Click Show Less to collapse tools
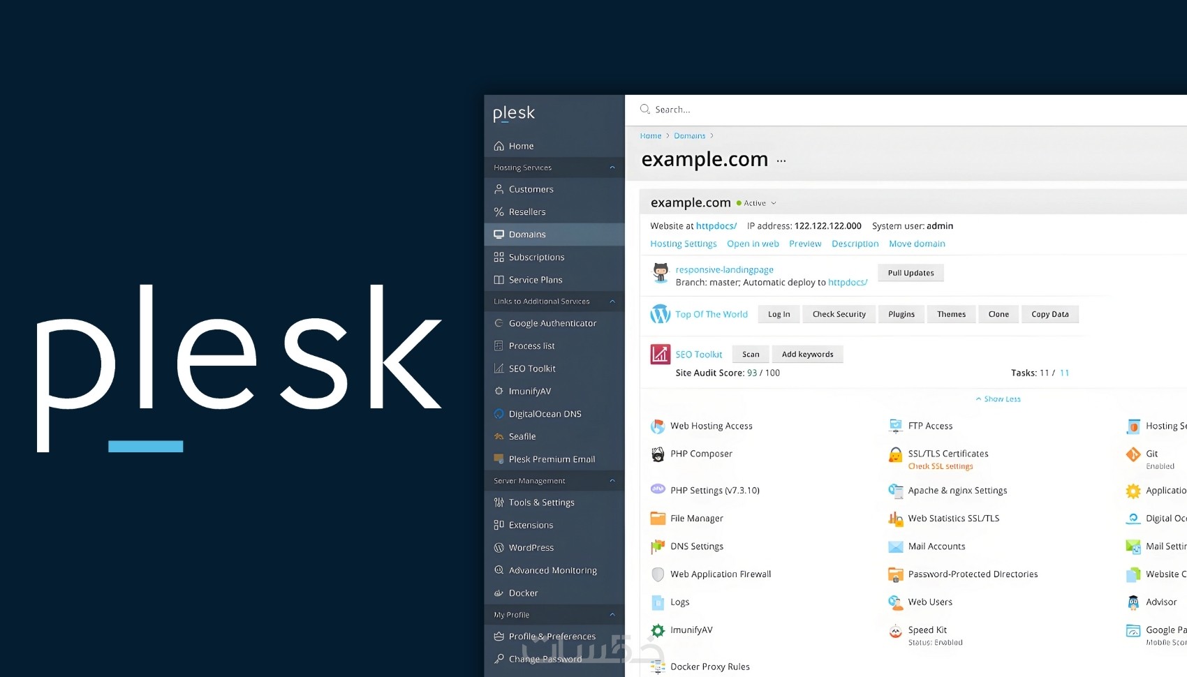 (998, 399)
